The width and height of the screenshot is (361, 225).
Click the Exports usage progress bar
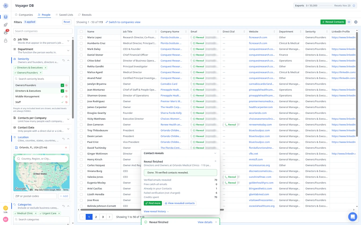(x=326, y=6)
